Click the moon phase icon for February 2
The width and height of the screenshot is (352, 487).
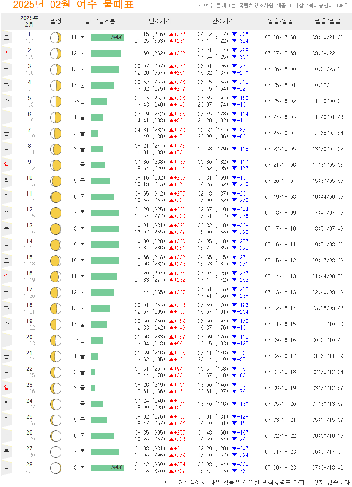click(56, 54)
